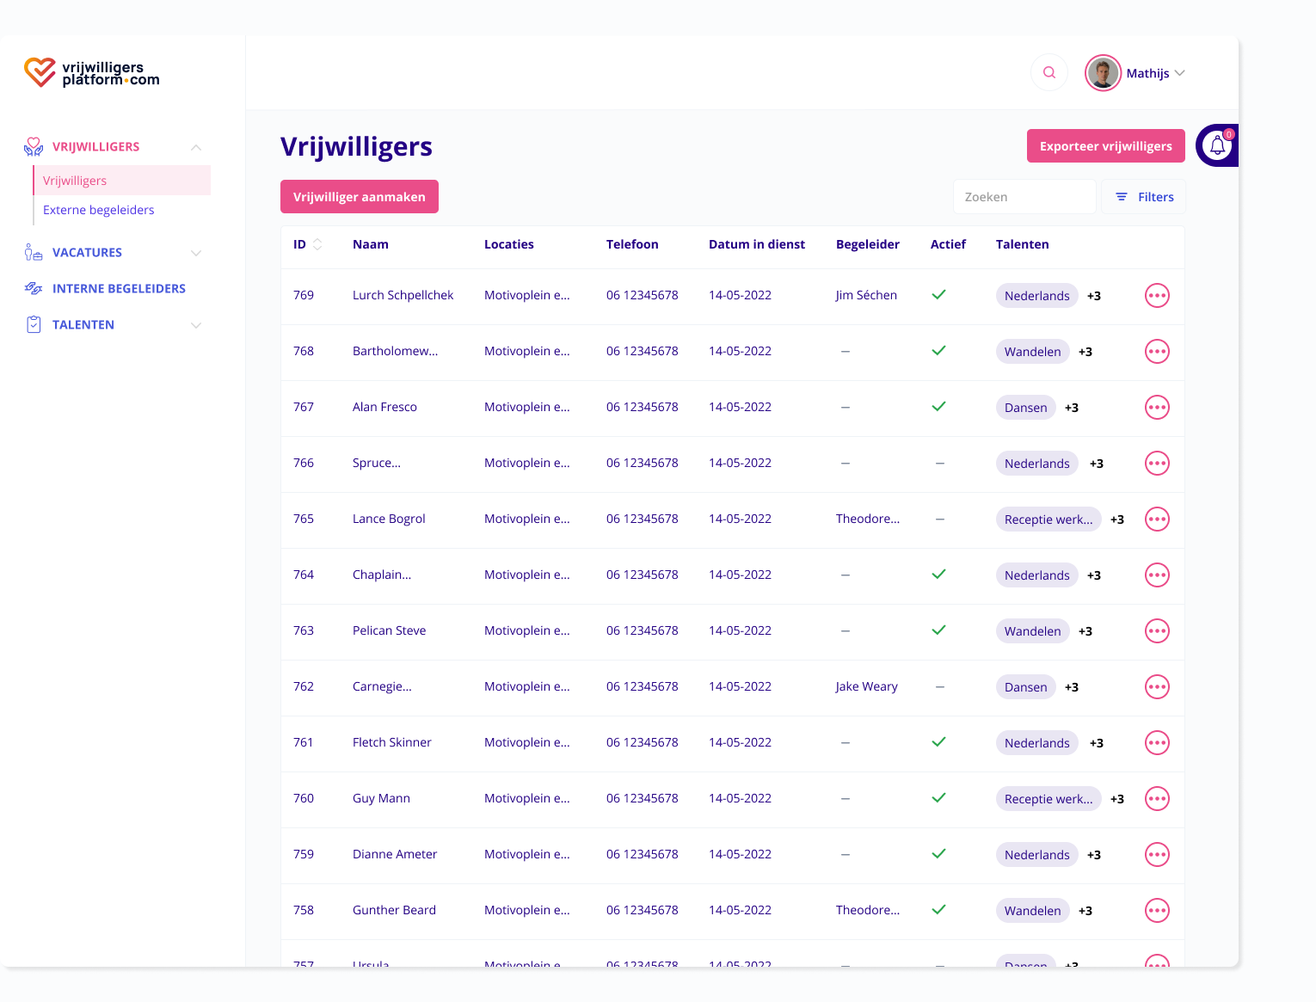Click the search magnifier icon in header
Image resolution: width=1316 pixels, height=1002 pixels.
[1049, 73]
